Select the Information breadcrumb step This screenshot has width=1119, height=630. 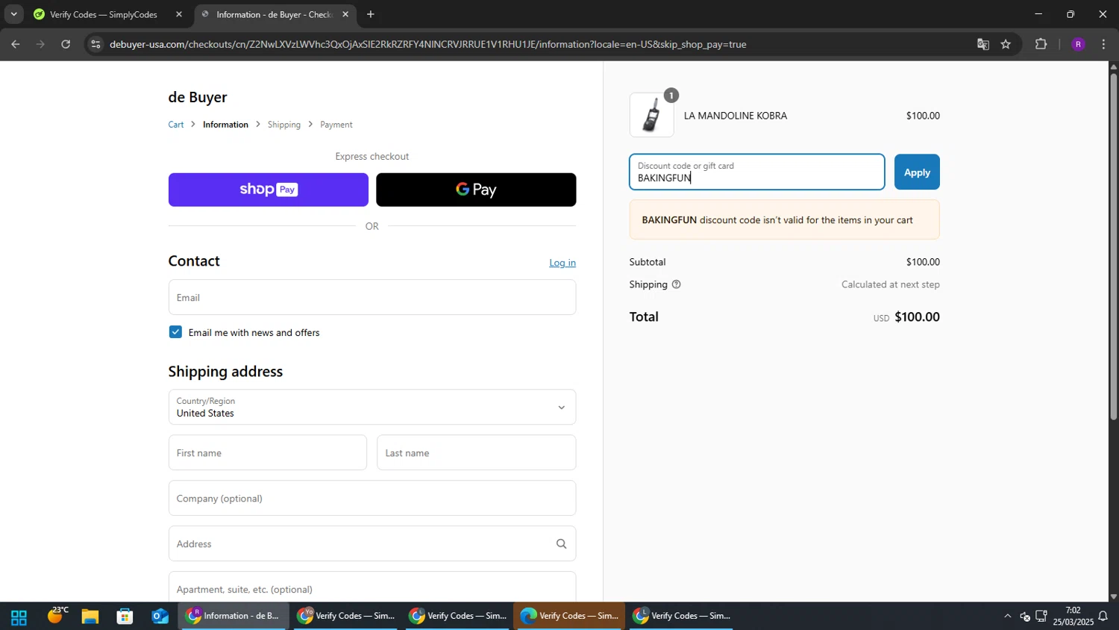pos(225,125)
